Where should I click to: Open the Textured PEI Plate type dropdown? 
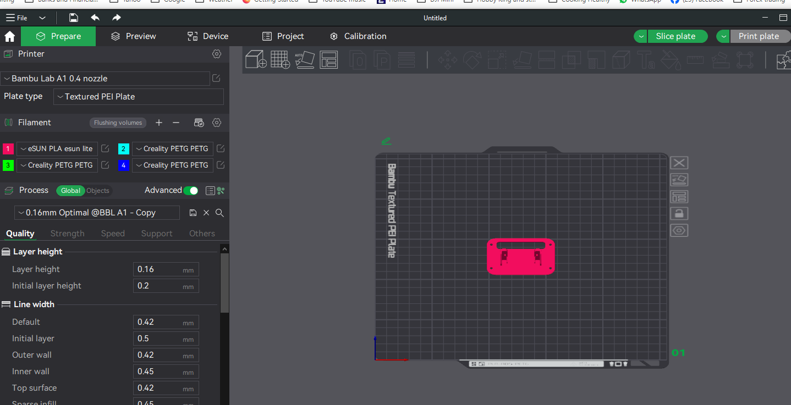click(139, 97)
